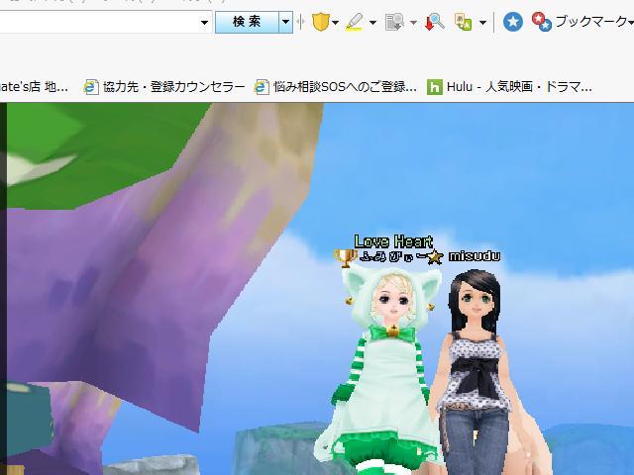The height and width of the screenshot is (475, 634).
Task: Click the yellow shield security icon
Action: tap(320, 22)
